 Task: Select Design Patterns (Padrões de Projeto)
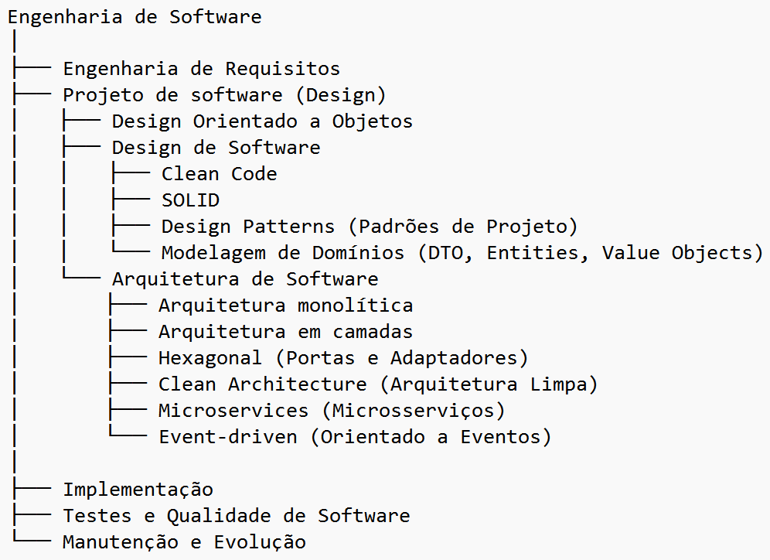(370, 227)
